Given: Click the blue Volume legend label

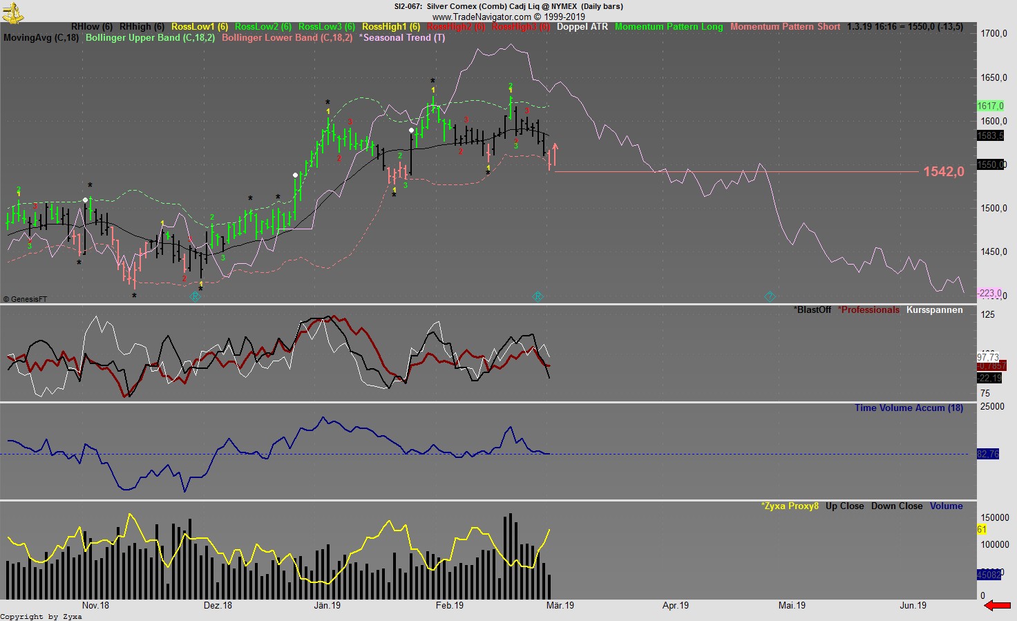Looking at the screenshot, I should pyautogui.click(x=947, y=506).
